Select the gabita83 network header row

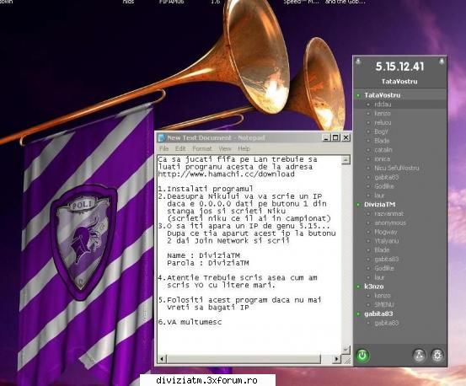coord(399,314)
